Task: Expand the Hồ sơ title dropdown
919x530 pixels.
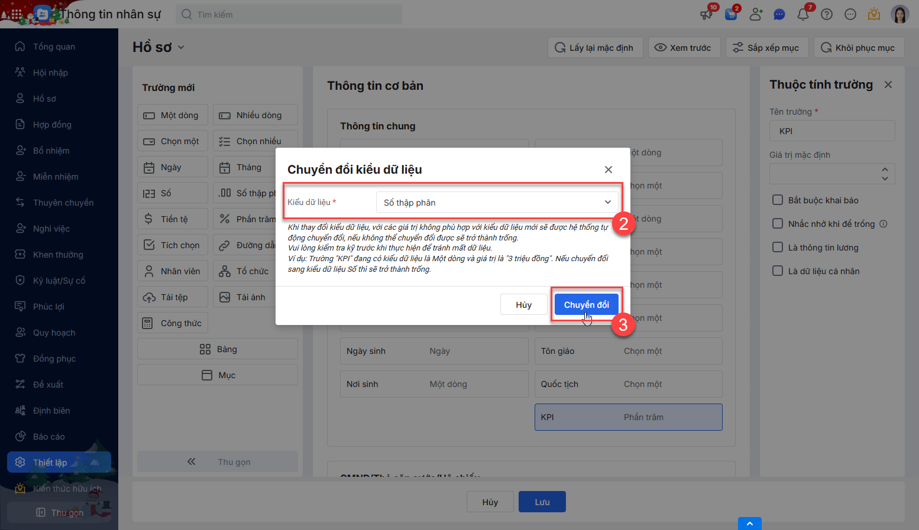Action: click(181, 47)
